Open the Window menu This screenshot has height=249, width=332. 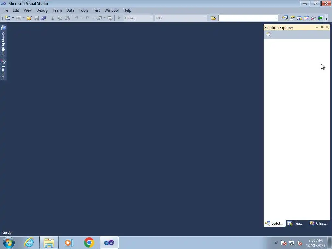point(112,10)
